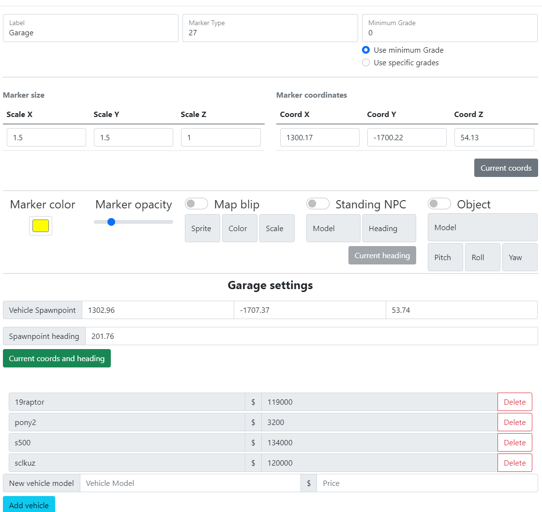Remove the s500 vehicle from the list
Viewport: 542px width, 512px height.
coord(514,442)
